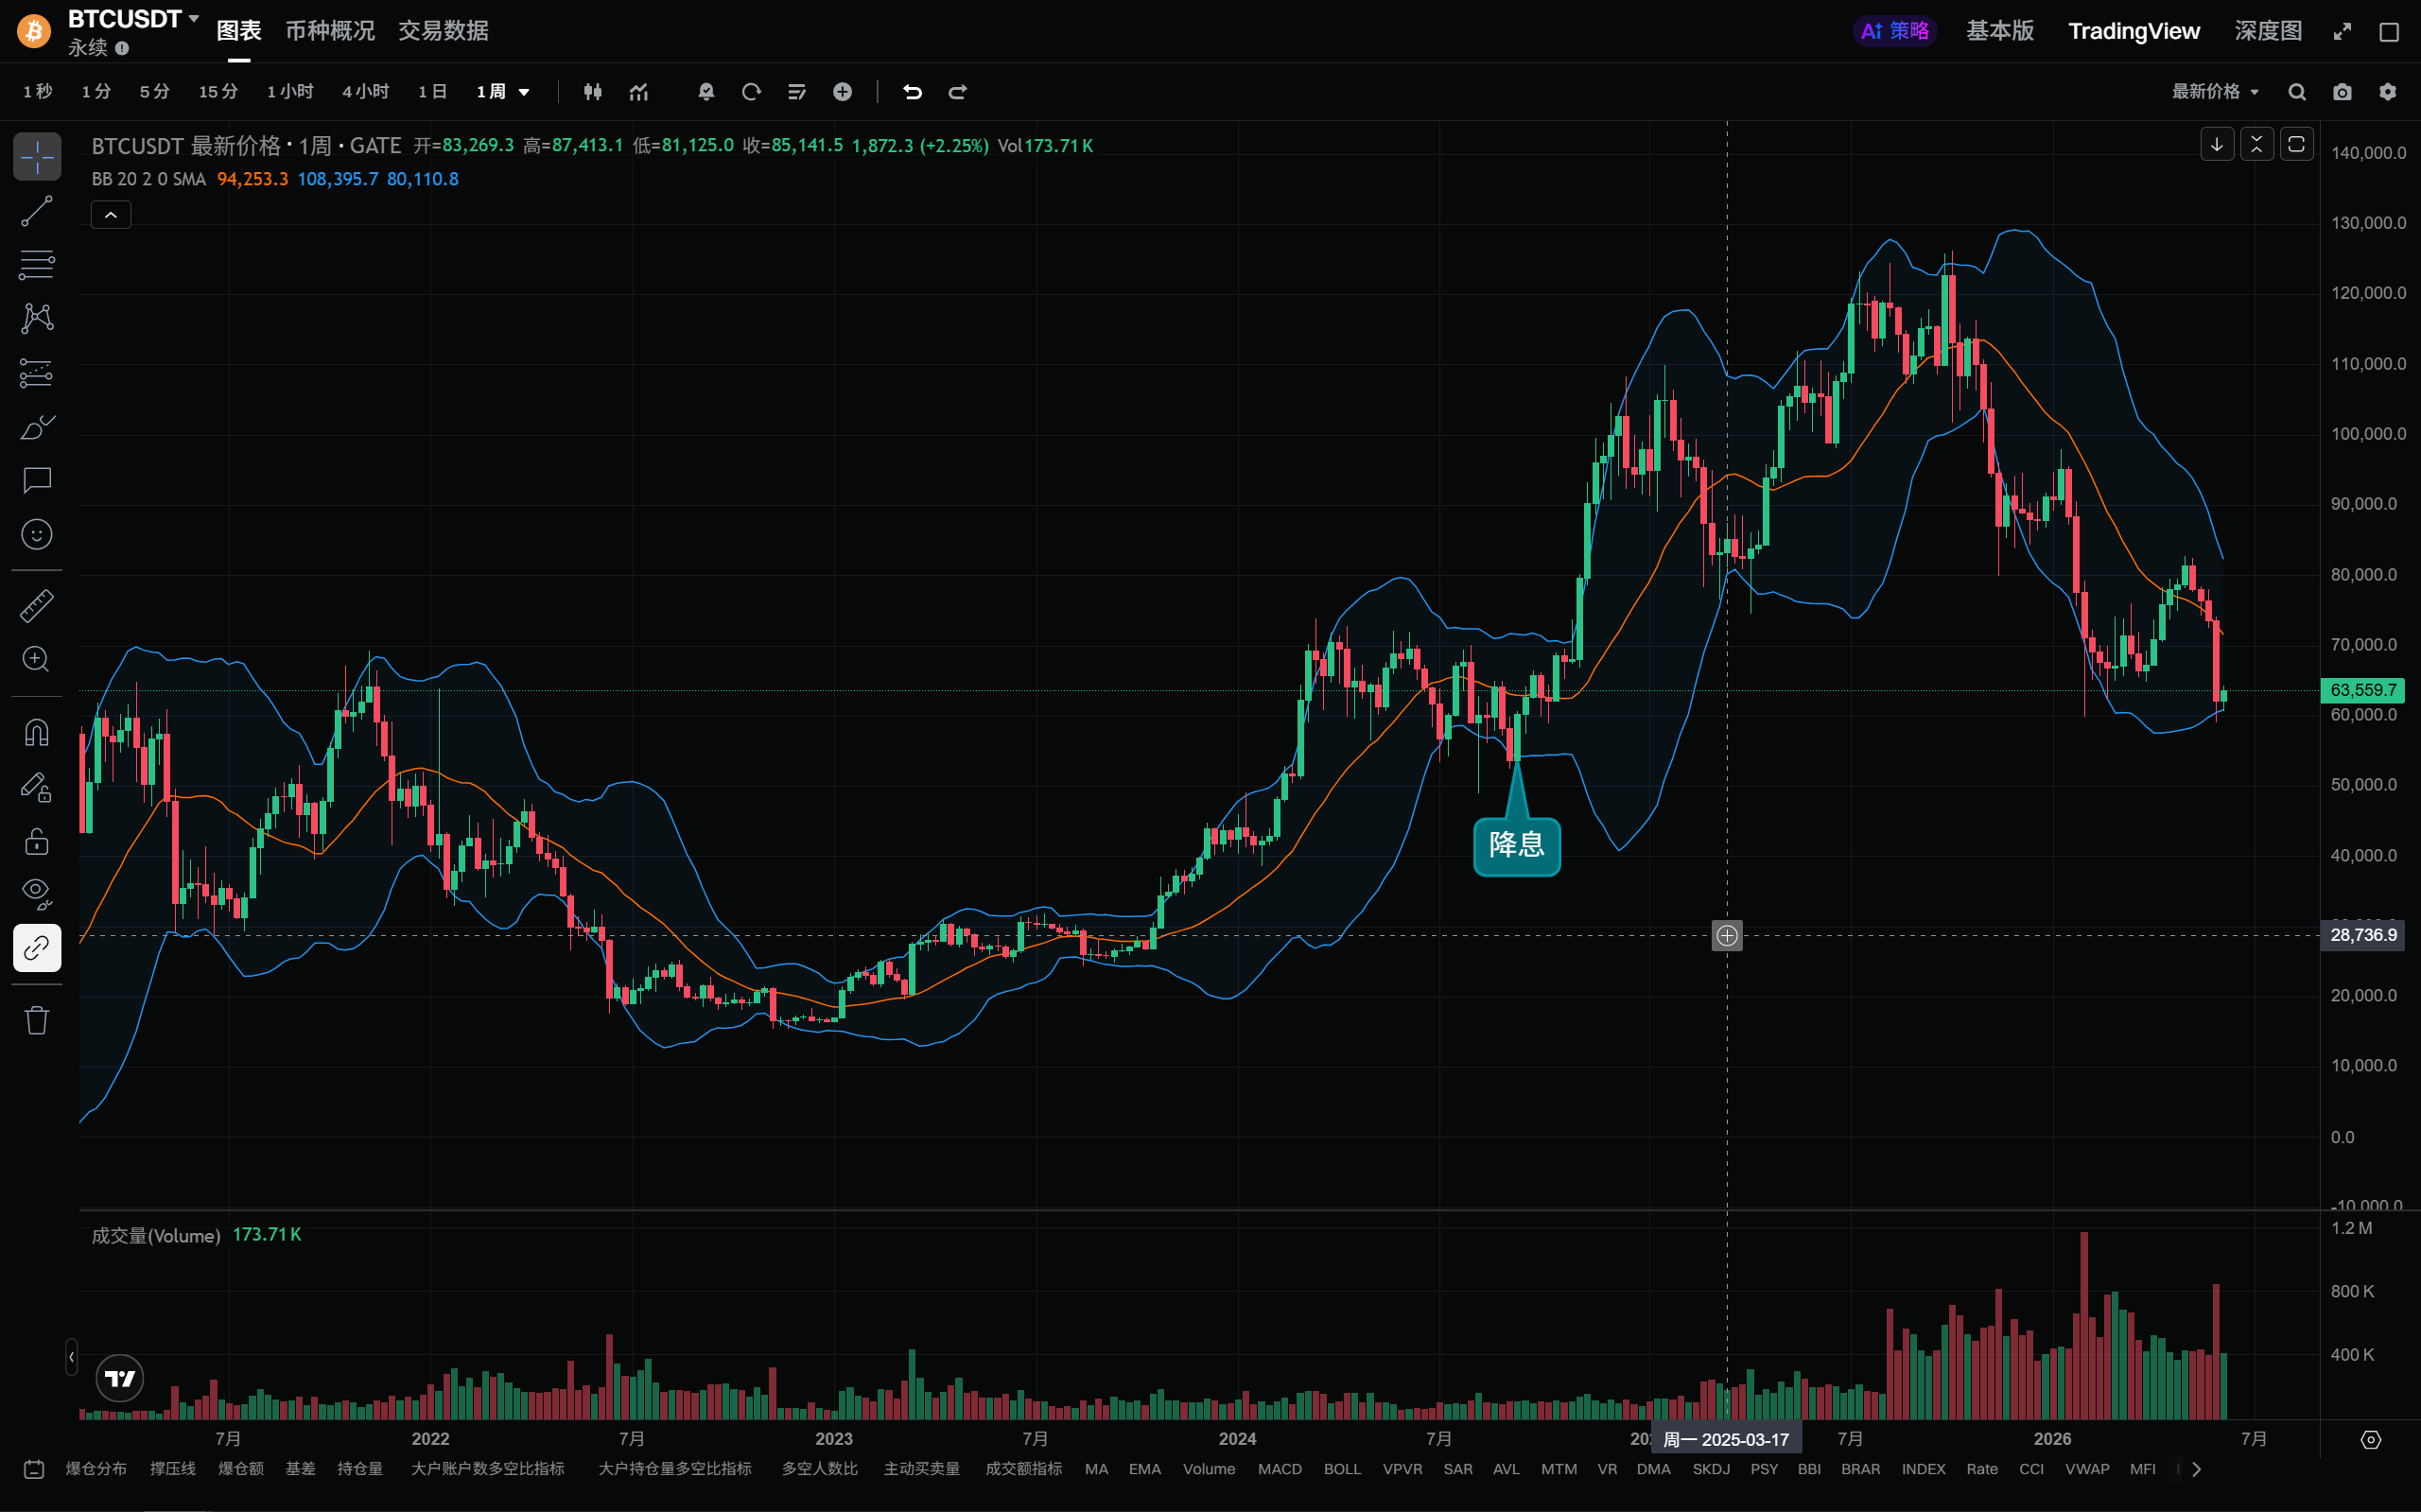Switch to the 币种概况 tab

pos(330,31)
